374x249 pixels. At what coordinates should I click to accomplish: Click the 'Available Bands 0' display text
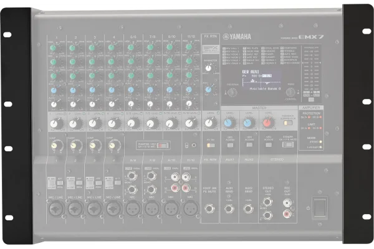click(265, 88)
